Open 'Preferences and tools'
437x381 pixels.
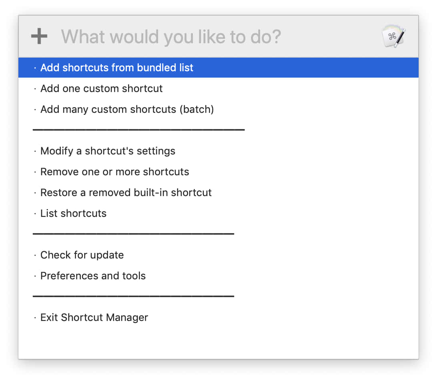(x=218, y=276)
